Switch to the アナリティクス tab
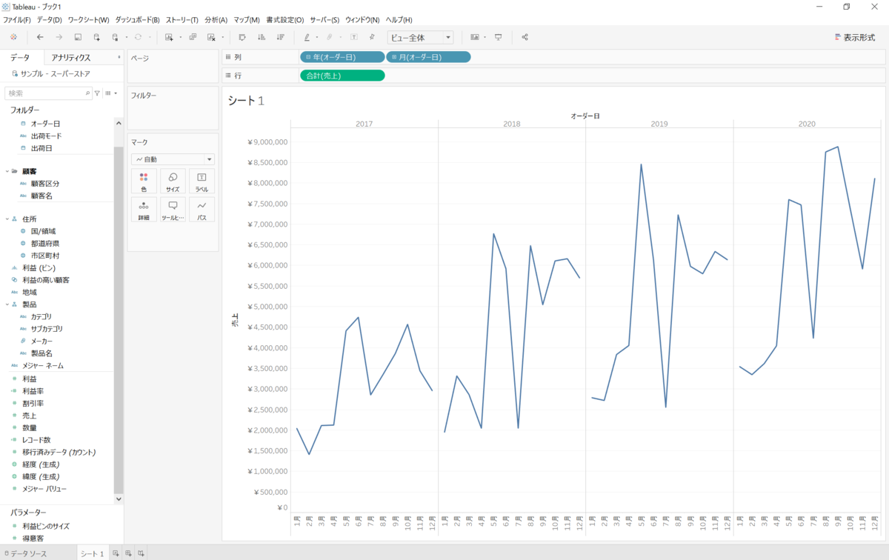The image size is (889, 560). (71, 58)
